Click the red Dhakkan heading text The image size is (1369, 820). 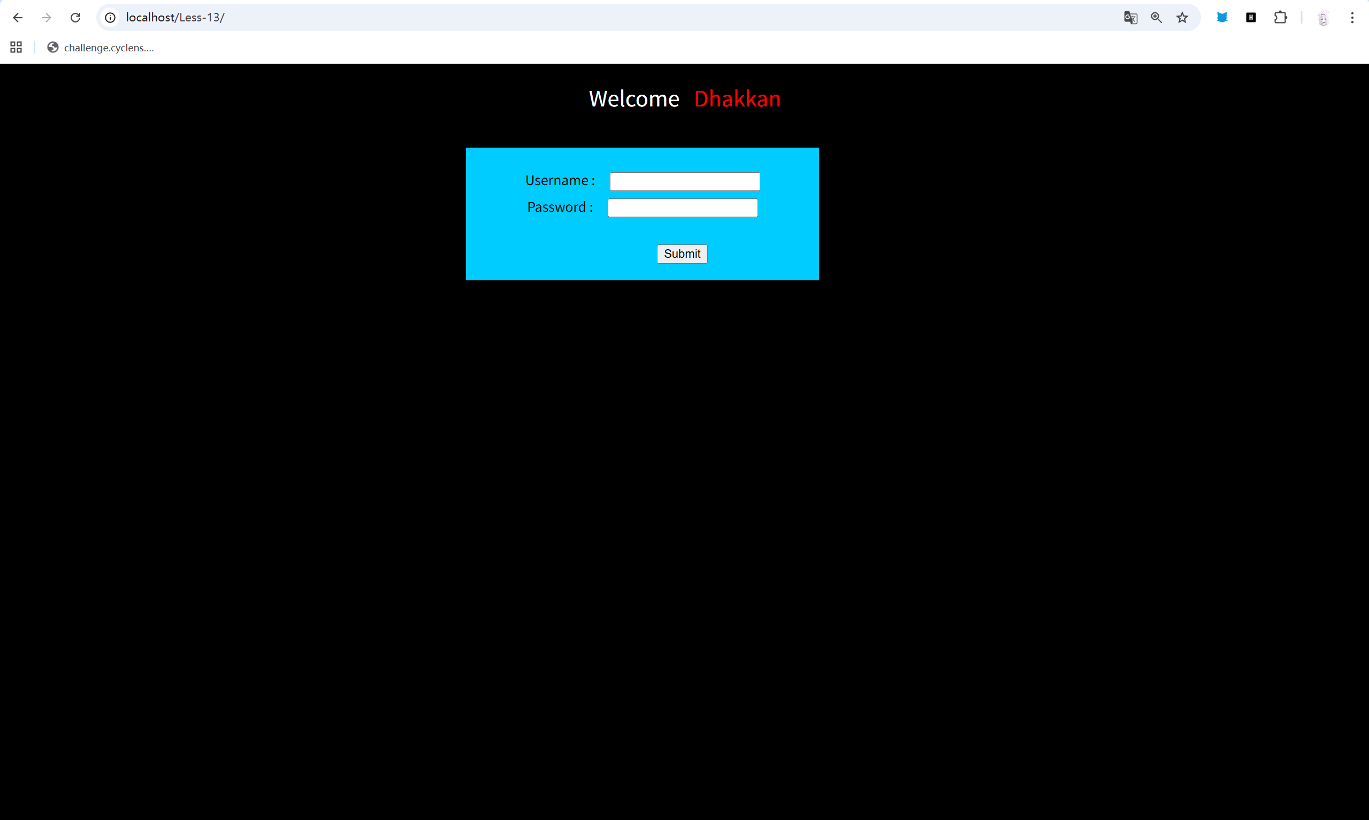(x=737, y=99)
